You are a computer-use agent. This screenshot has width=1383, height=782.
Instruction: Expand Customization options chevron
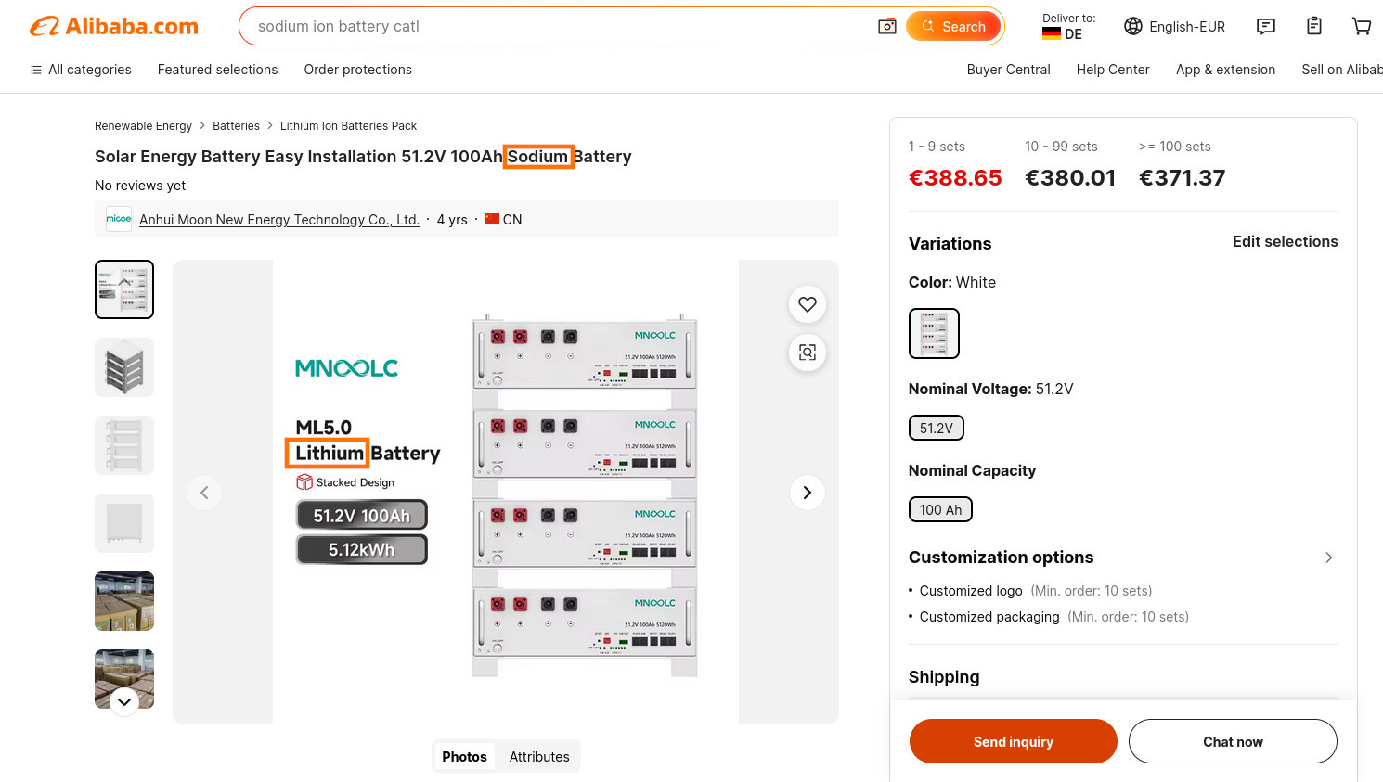point(1328,558)
